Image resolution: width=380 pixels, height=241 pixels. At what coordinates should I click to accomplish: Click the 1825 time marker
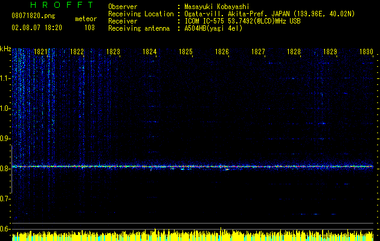(x=185, y=52)
